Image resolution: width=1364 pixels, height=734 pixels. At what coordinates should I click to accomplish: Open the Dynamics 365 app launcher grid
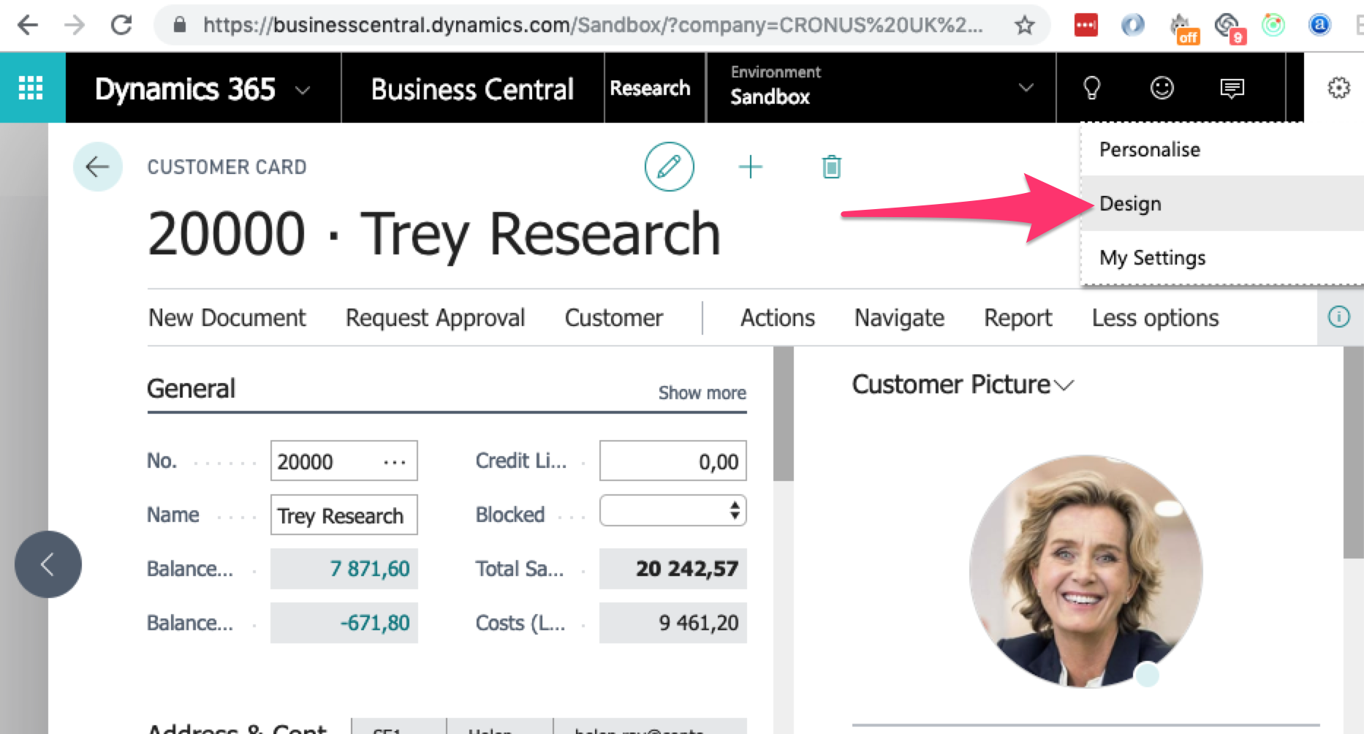31,88
